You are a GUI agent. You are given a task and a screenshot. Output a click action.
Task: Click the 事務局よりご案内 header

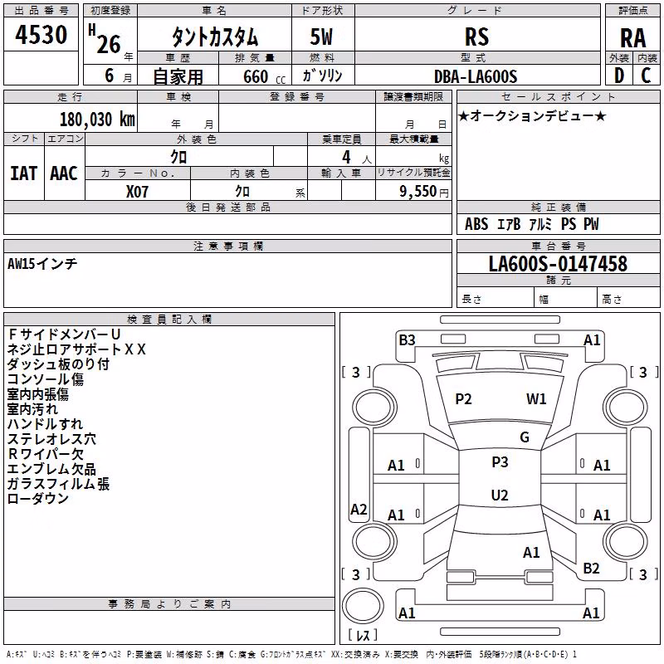(169, 604)
